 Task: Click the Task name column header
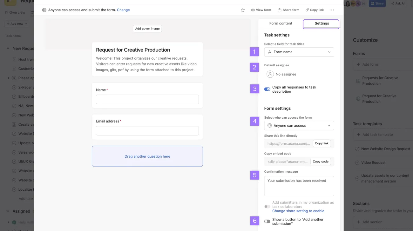(13, 36)
